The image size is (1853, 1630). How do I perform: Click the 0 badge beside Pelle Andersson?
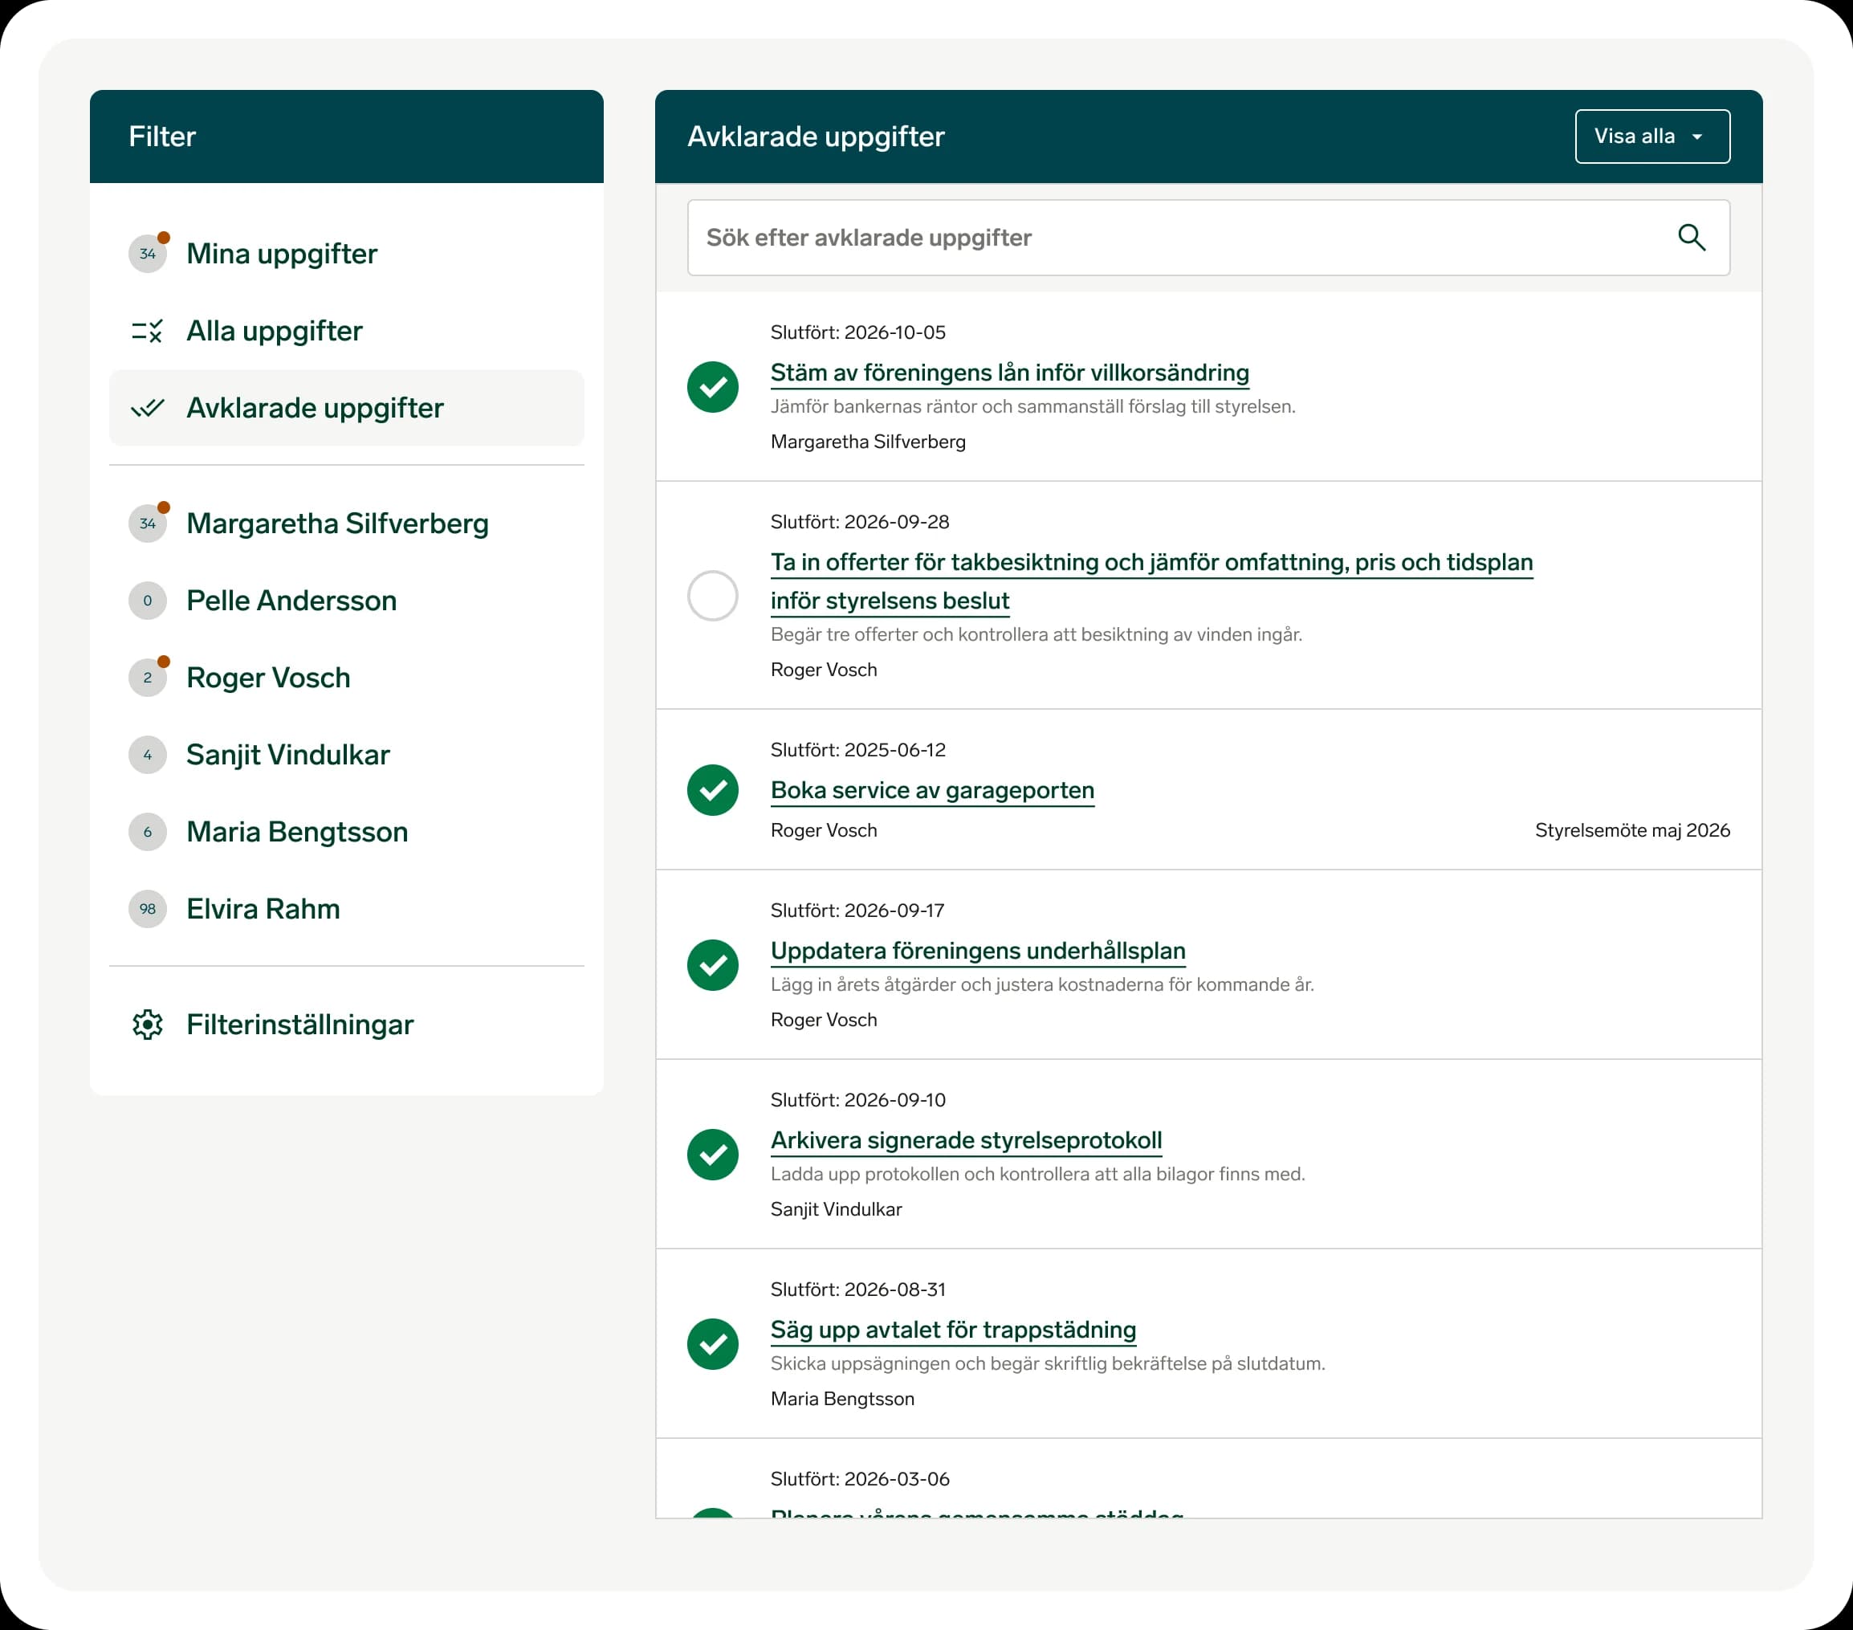[147, 600]
